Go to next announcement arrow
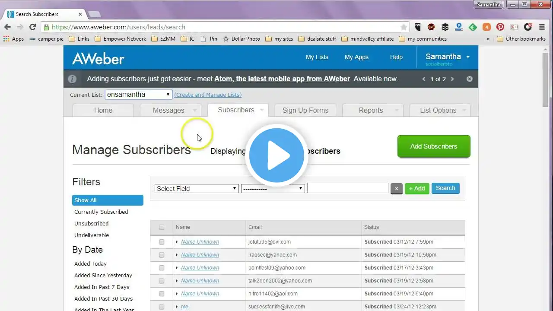 [x=452, y=79]
